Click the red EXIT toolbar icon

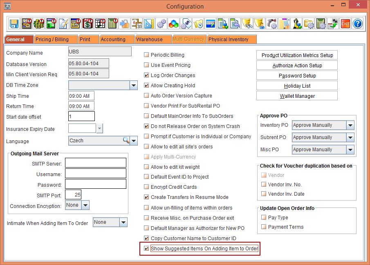click(x=345, y=23)
